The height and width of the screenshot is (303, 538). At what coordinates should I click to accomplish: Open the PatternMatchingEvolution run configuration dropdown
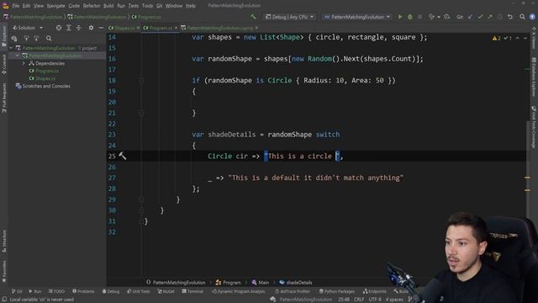pyautogui.click(x=356, y=17)
